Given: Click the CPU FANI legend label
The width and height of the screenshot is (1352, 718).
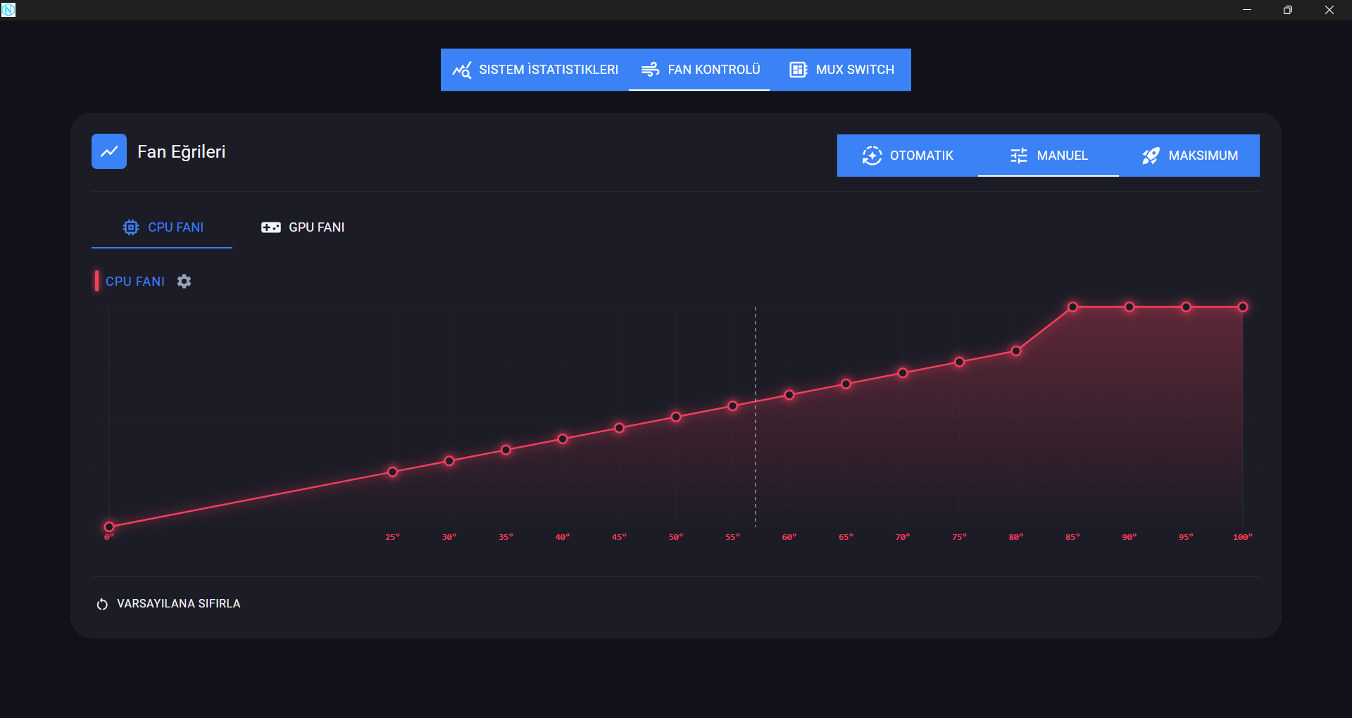Looking at the screenshot, I should [x=135, y=282].
